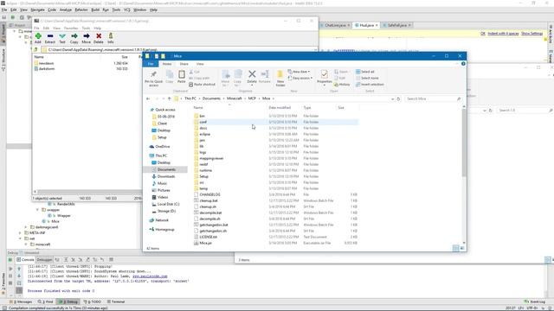Click the rerun icon in IntelliJ debug panel
Image resolution: width=554 pixels, height=311 pixels.
pos(10,260)
